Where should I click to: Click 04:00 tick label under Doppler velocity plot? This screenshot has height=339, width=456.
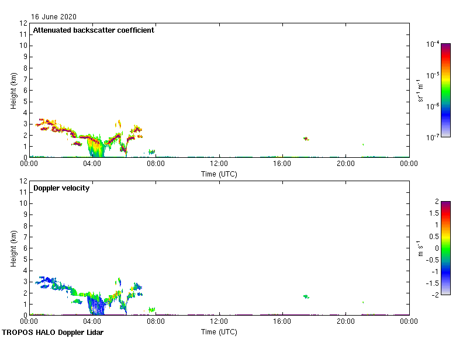tap(92, 323)
